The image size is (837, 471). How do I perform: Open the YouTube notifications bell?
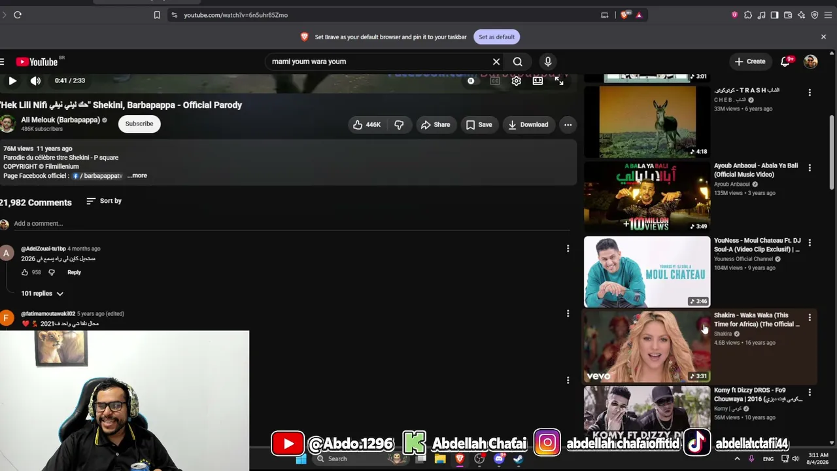(786, 61)
